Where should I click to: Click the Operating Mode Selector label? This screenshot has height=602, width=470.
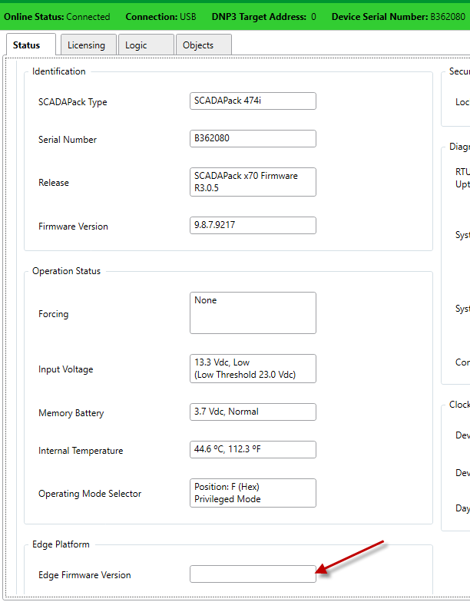pos(90,494)
